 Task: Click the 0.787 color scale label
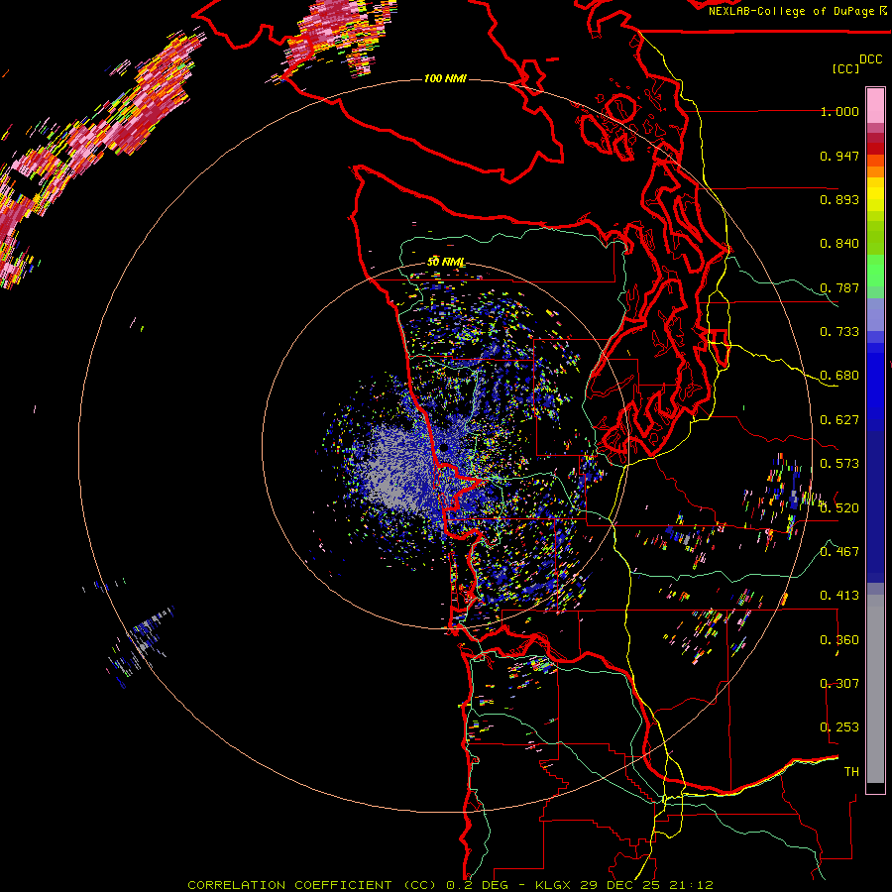coord(839,287)
